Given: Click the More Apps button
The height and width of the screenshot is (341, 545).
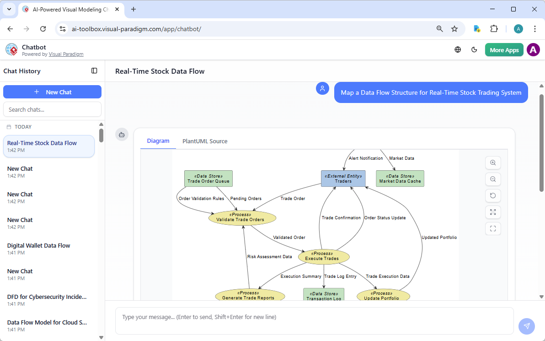Looking at the screenshot, I should 504,49.
